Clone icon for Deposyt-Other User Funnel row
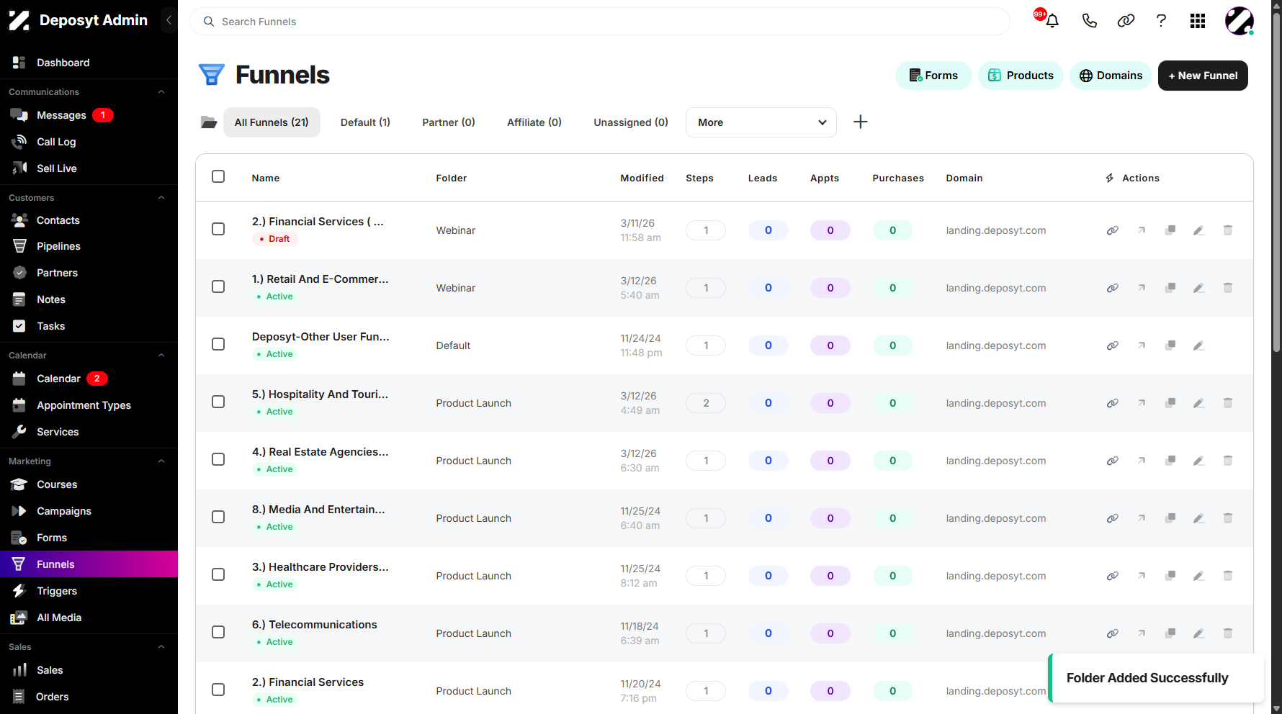This screenshot has height=714, width=1282. pos(1170,345)
